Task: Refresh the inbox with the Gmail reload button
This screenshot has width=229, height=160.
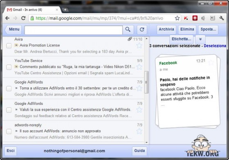Action: coord(142,30)
